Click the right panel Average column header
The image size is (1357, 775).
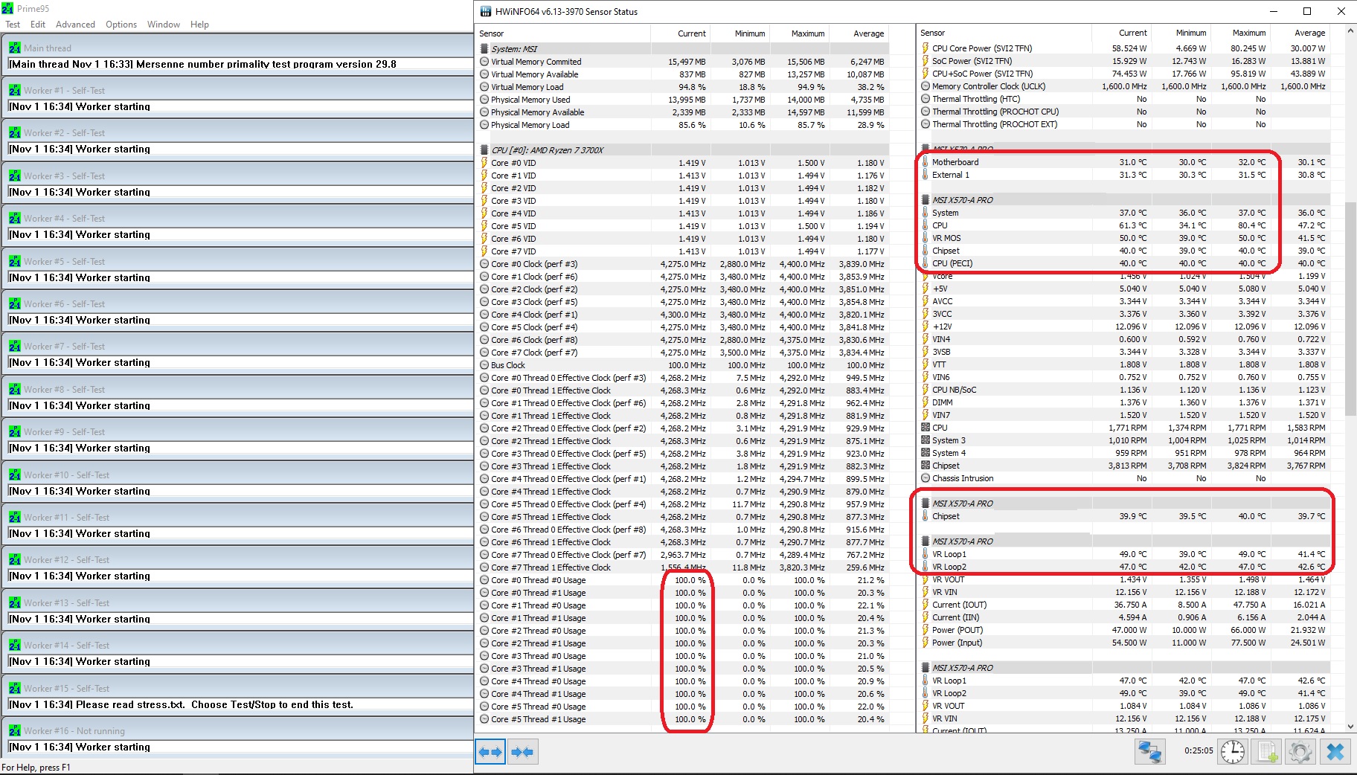click(x=1300, y=33)
